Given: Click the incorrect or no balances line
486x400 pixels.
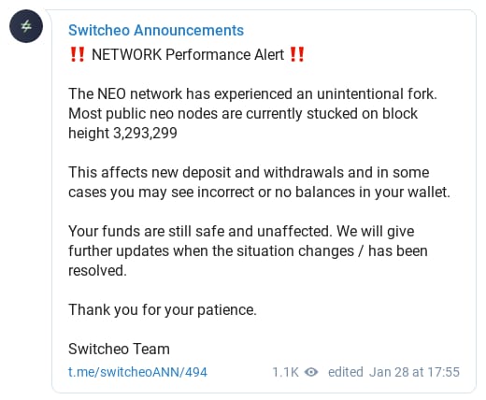Looking at the screenshot, I should point(259,193).
